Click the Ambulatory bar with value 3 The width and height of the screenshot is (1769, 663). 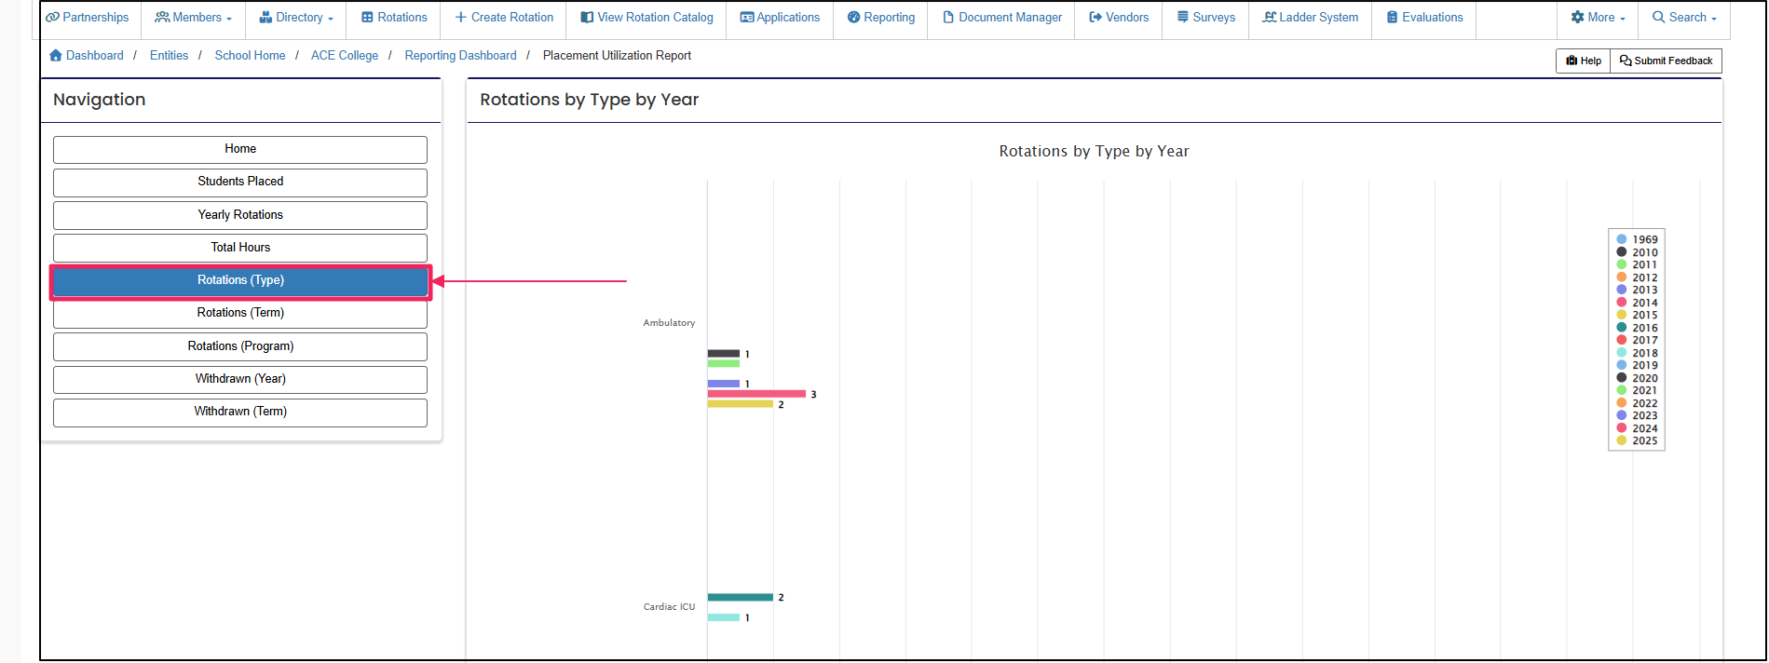pyautogui.click(x=756, y=394)
